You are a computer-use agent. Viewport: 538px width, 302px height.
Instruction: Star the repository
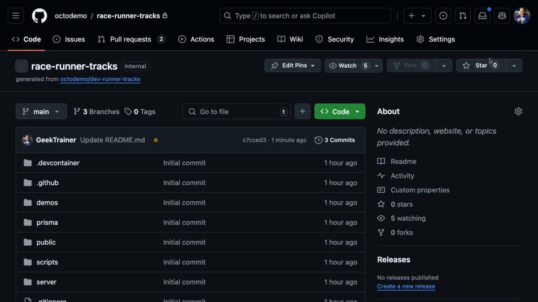pyautogui.click(x=481, y=65)
